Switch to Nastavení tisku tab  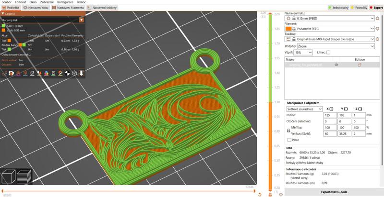coord(36,8)
